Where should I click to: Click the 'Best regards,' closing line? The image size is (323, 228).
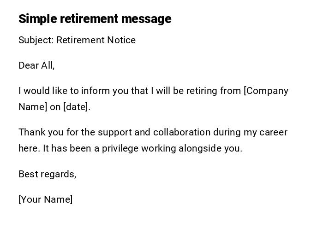(x=47, y=174)
